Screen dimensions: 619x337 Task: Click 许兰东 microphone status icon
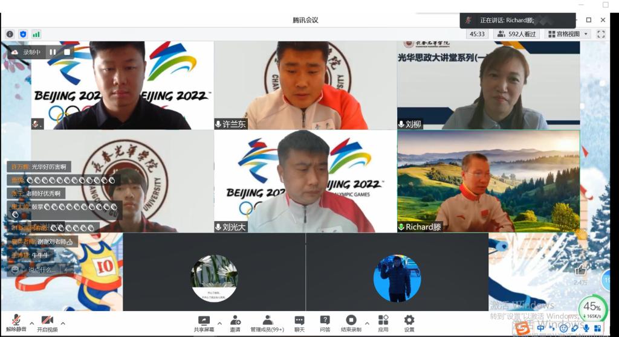tap(218, 124)
